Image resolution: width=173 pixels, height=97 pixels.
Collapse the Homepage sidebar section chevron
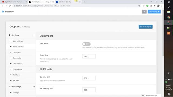(x=34, y=87)
